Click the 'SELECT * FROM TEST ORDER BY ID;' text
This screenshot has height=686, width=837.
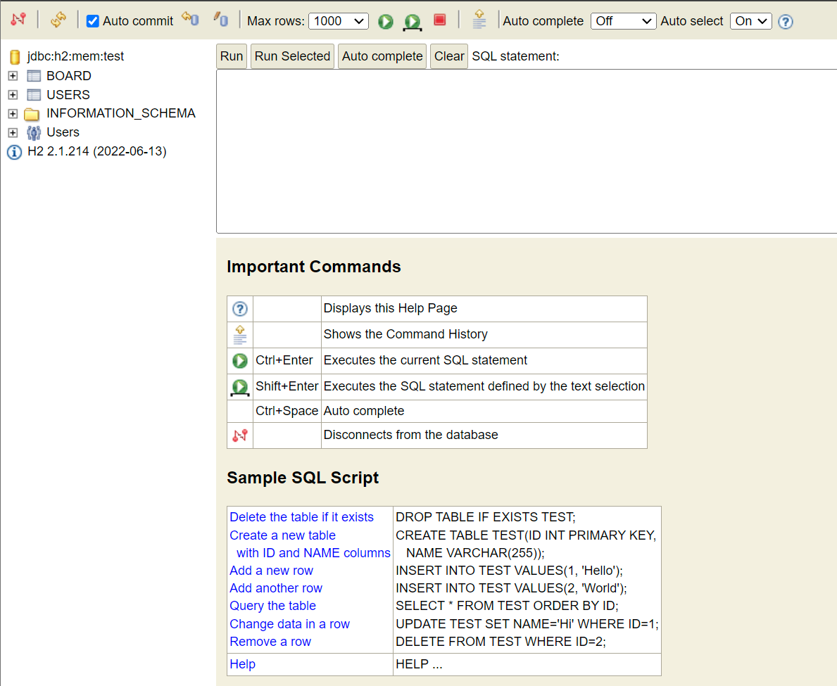click(507, 606)
